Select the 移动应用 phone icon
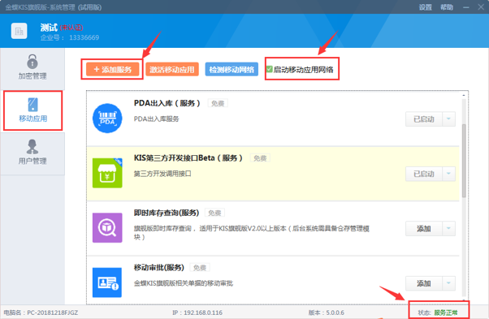Screen dimensions: 489x319 32,105
